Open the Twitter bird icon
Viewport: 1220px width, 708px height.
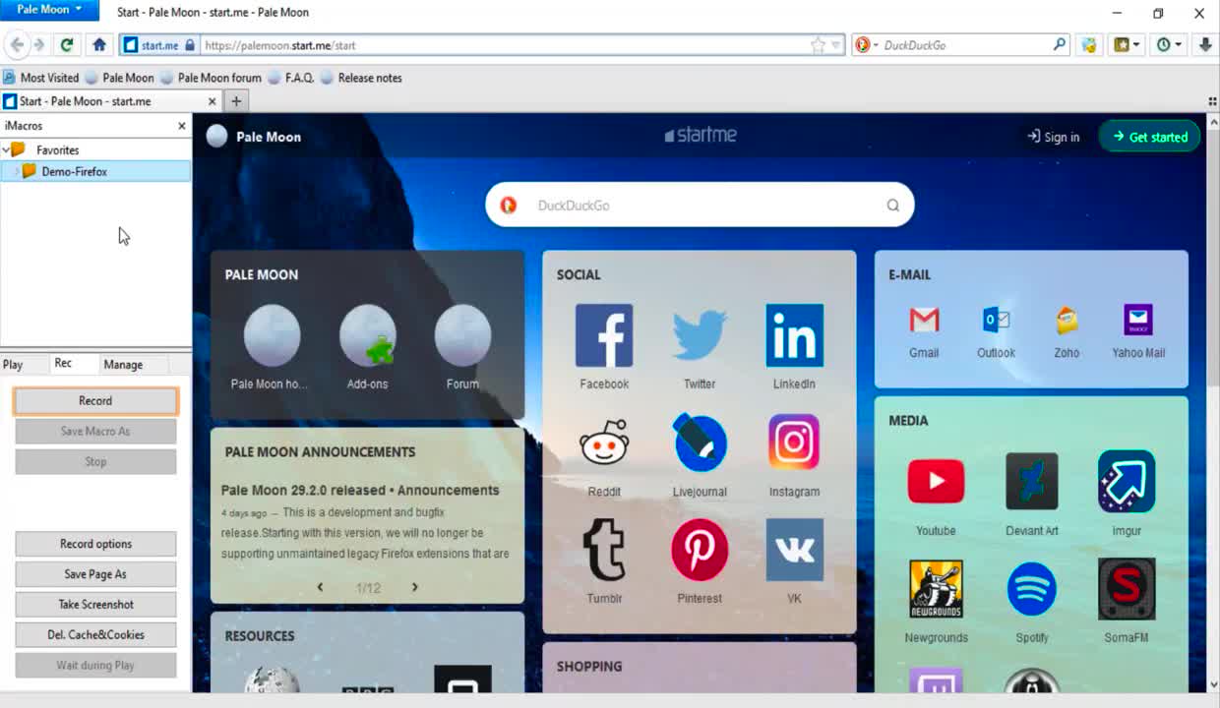pos(700,335)
